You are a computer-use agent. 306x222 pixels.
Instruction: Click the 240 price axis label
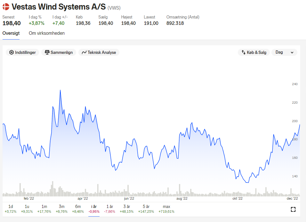click(x=295, y=84)
